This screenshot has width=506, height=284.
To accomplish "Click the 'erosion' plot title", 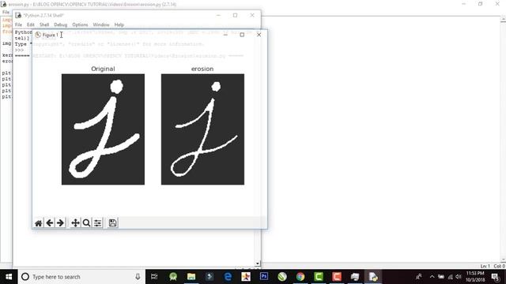I will coord(202,69).
